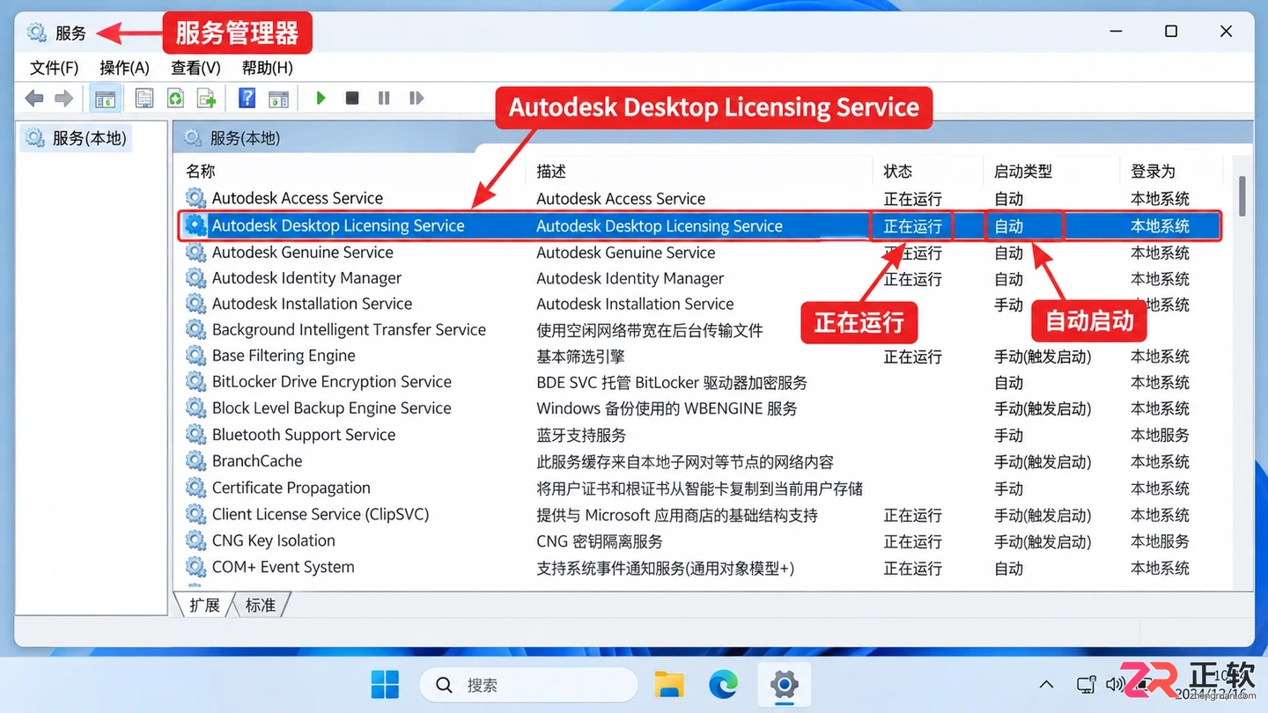Click 手动 startup type in Certificate Propagation row
Image resolution: width=1268 pixels, height=713 pixels.
click(x=1008, y=489)
